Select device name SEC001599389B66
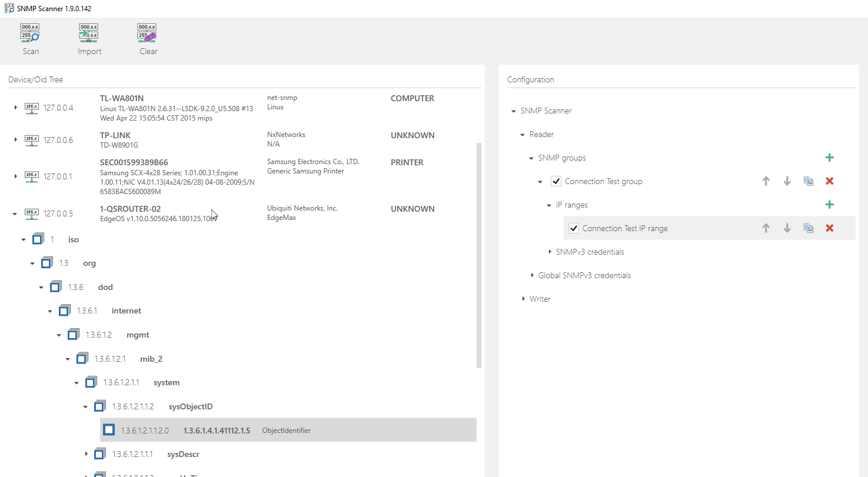This screenshot has height=477, width=868. 134,162
